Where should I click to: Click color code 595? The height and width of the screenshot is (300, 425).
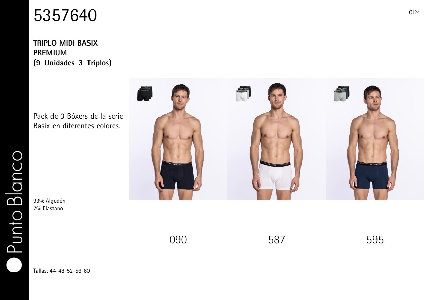(375, 240)
